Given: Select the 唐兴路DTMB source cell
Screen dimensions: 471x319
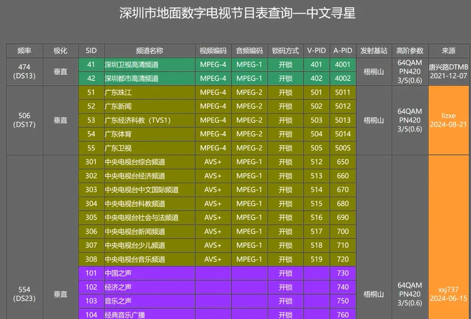Looking at the screenshot, I should 448,71.
